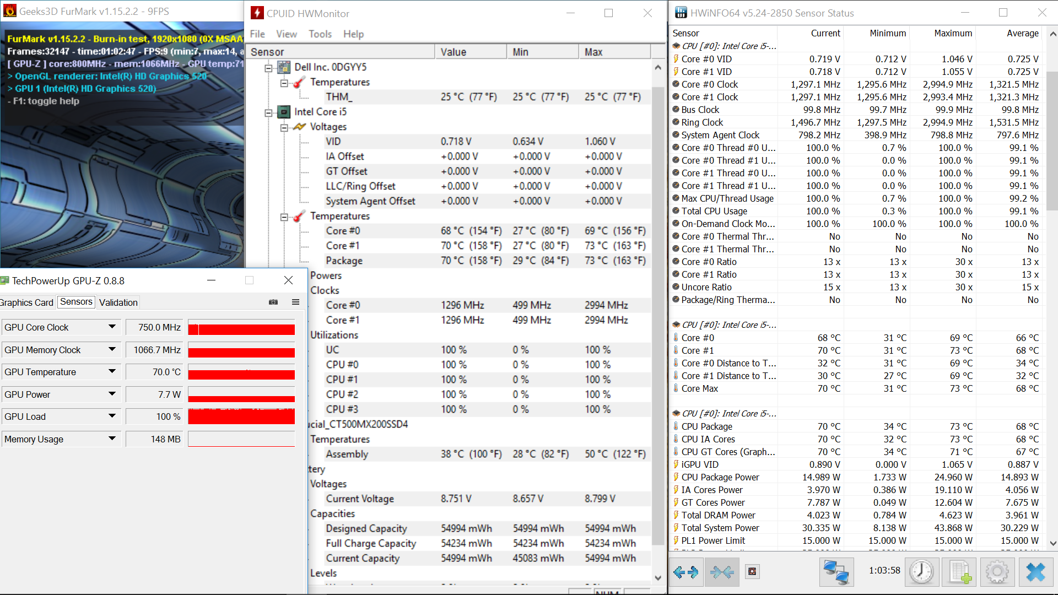1058x595 pixels.
Task: Click HWiNFO Average column header
Action: click(1009, 34)
